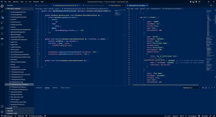Click the status bar icon left of Prettier
216x117 pixels.
(x=199, y=116)
